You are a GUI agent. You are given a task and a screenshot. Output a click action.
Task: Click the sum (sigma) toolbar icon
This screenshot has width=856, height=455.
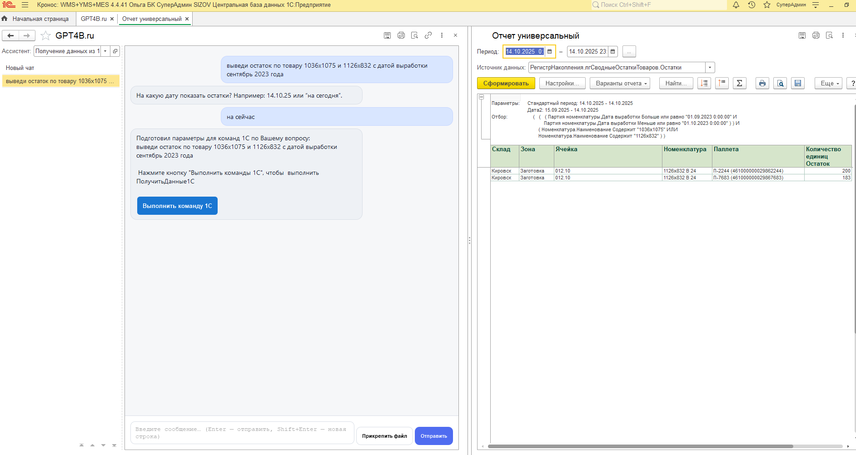click(x=739, y=83)
